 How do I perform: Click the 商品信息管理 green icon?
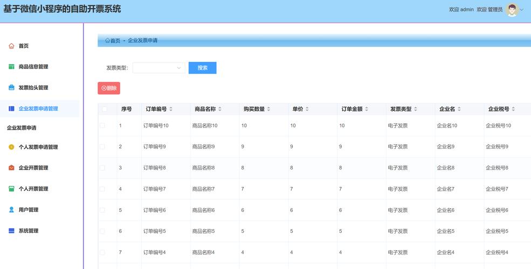11,67
